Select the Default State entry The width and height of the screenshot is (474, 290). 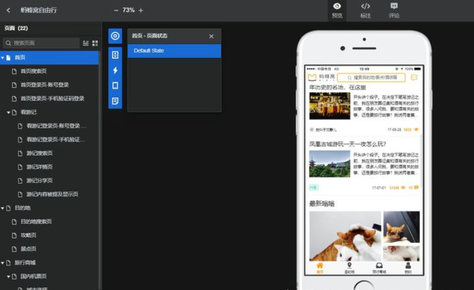174,50
